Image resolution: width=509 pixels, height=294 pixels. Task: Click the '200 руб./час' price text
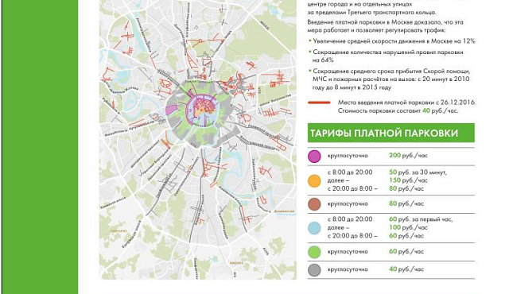(x=408, y=156)
